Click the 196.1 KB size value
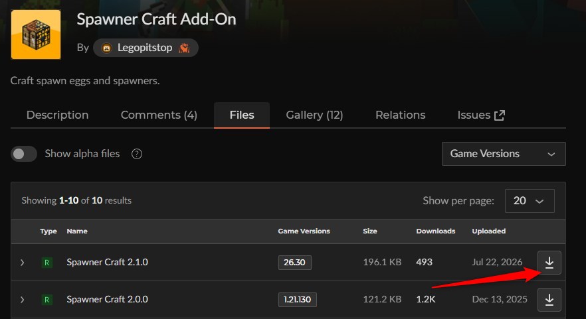 [x=382, y=262]
